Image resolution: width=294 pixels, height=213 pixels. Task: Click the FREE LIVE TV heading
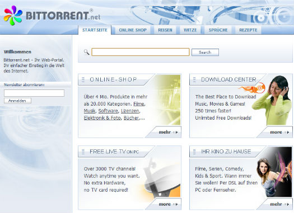[x=114, y=152]
